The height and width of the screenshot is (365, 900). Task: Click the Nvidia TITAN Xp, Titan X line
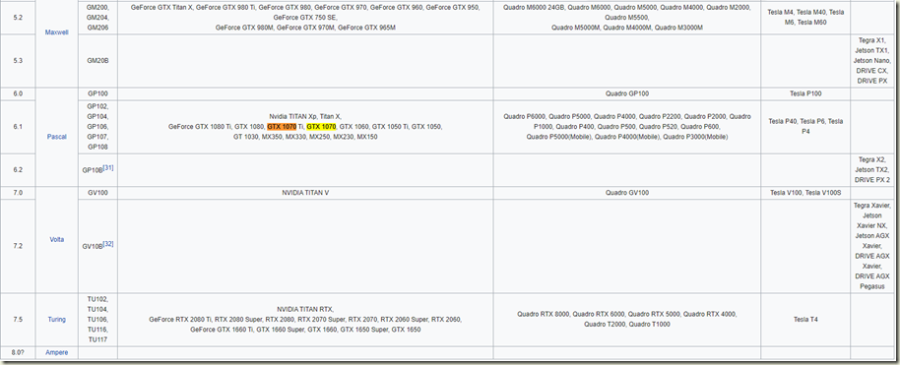305,116
